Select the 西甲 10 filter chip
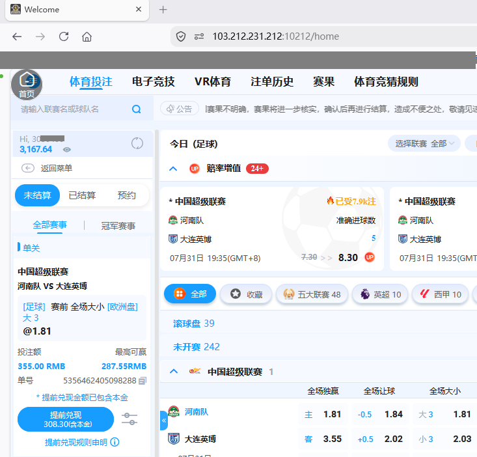The width and height of the screenshot is (477, 457). pyautogui.click(x=440, y=294)
